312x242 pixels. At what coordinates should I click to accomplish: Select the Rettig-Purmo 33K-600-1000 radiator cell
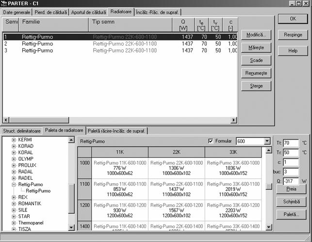coord(233,168)
